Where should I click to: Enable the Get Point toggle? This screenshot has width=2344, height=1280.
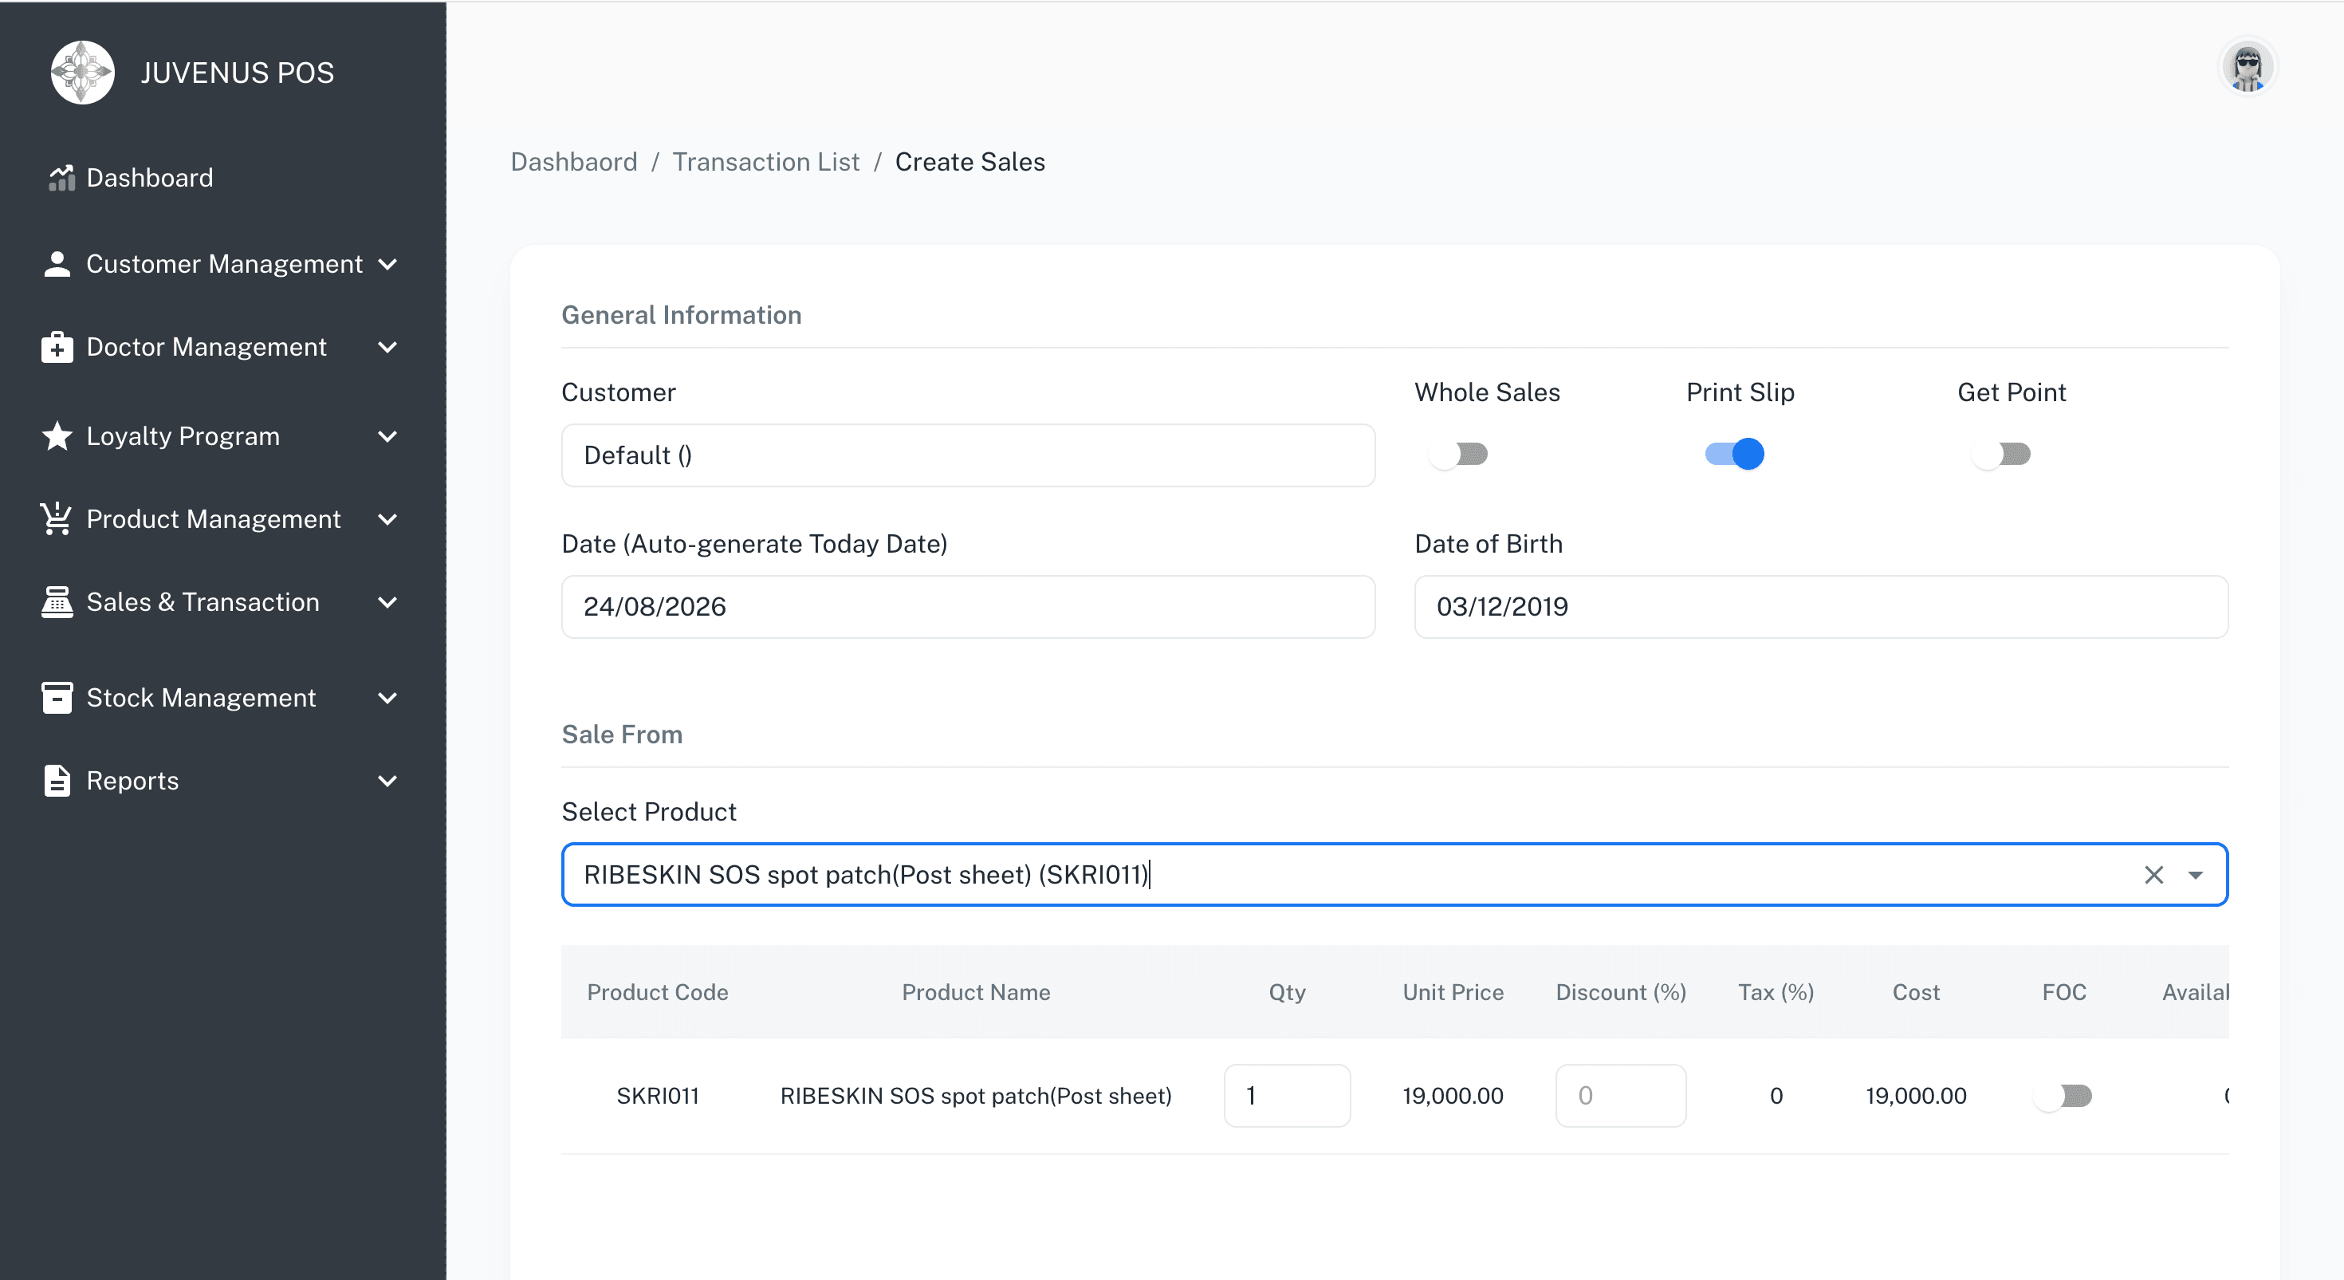point(2001,453)
